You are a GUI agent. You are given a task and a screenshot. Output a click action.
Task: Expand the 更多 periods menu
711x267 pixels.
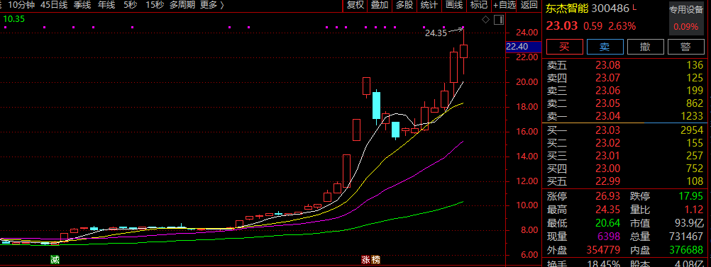211,6
